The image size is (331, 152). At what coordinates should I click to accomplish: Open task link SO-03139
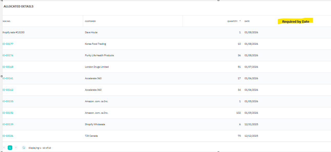8,124
